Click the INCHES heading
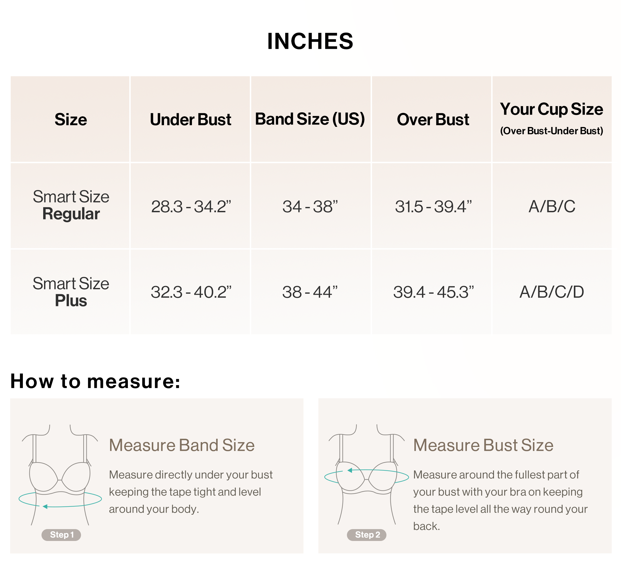 click(310, 41)
